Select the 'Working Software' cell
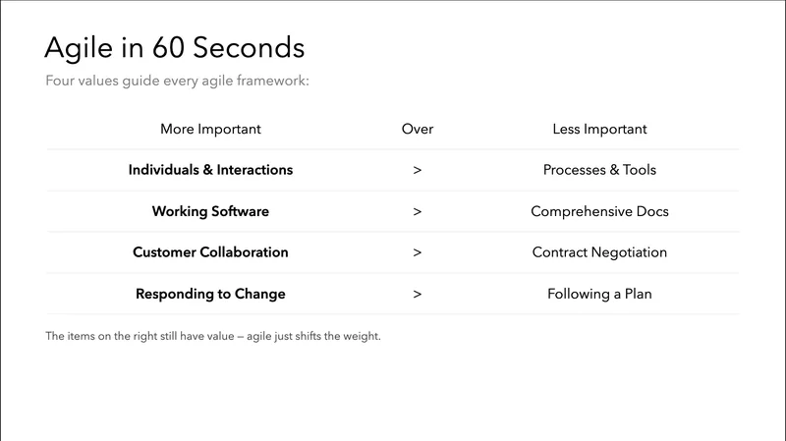The height and width of the screenshot is (441, 786). coord(210,211)
